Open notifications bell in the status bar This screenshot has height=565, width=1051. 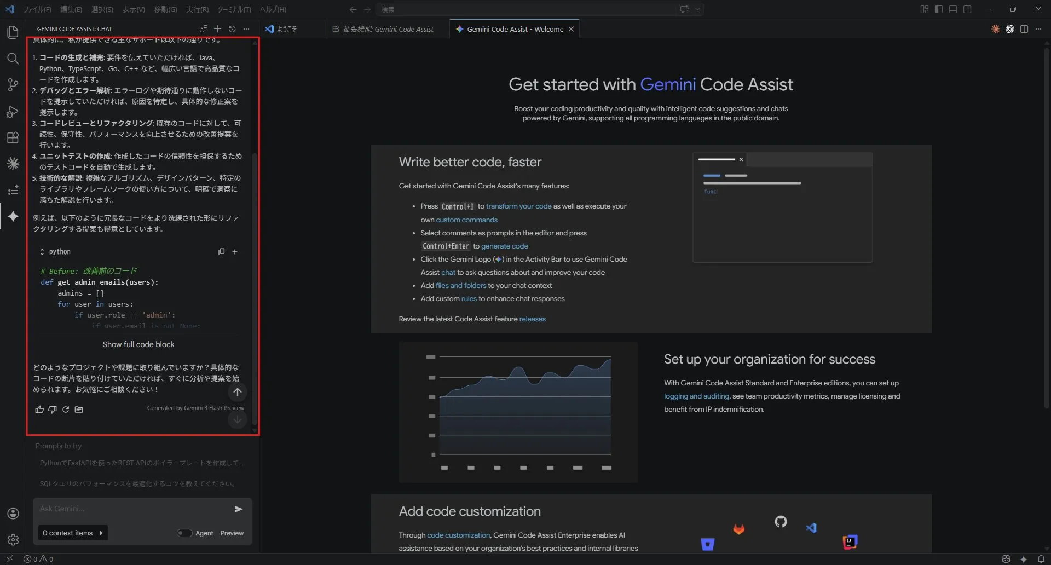click(x=1041, y=559)
